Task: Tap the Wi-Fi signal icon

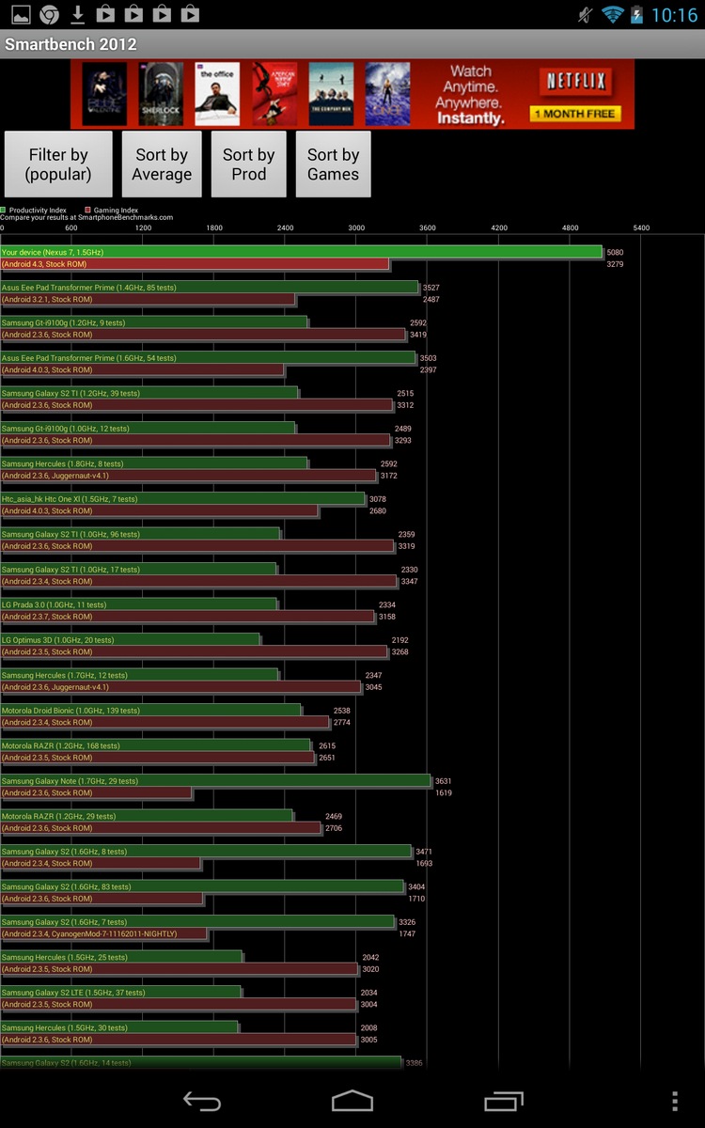Action: [613, 14]
